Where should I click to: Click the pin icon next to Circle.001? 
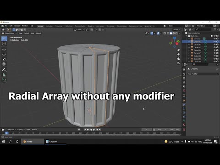[217, 69]
